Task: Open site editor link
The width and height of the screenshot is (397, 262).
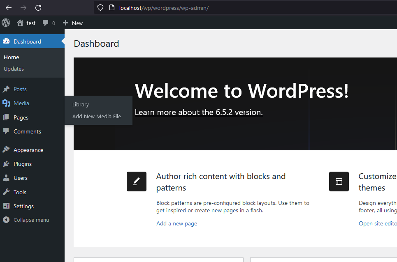Action: [x=378, y=223]
